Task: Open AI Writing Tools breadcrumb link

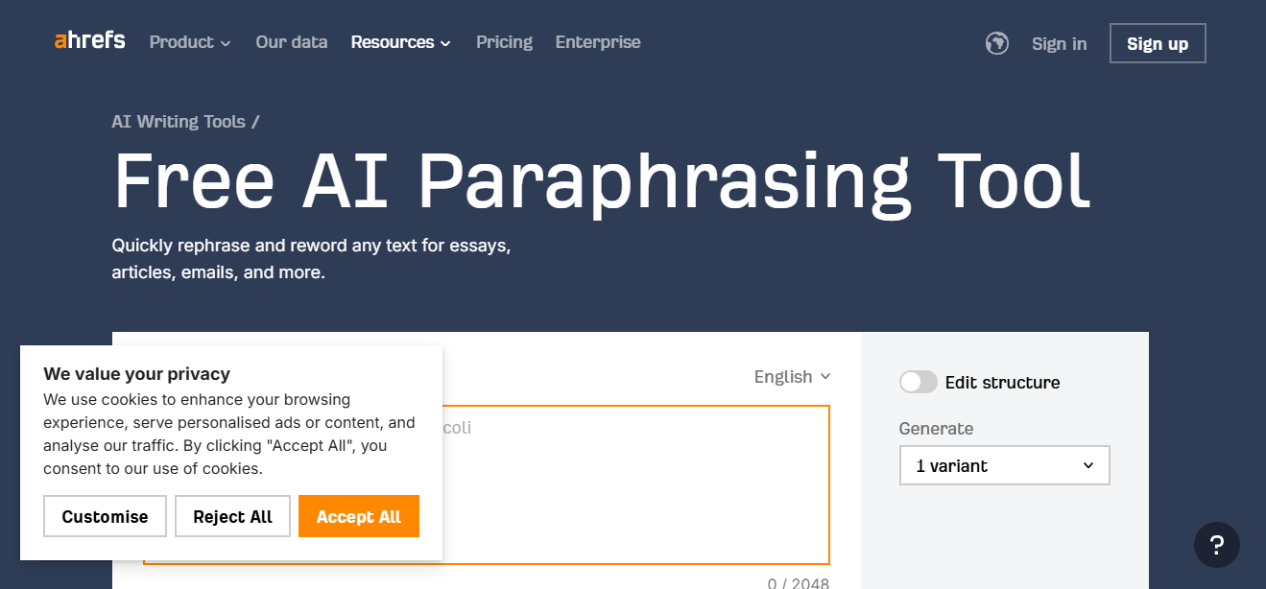Action: point(179,122)
